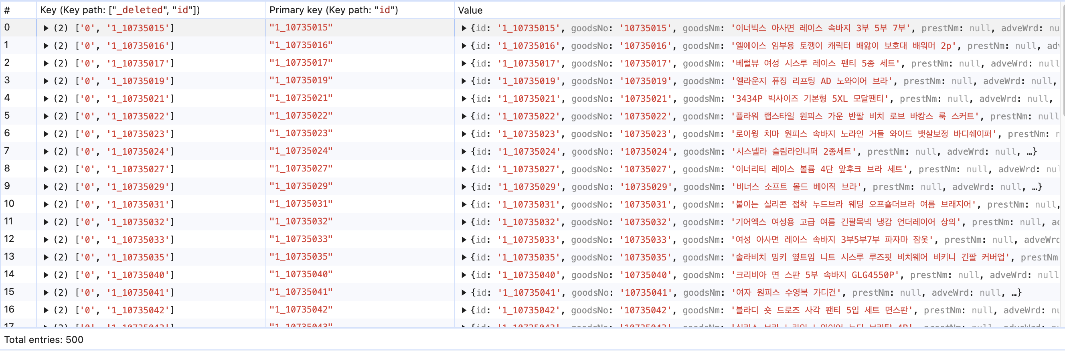
Task: Expand value object for id 1_10735042
Action: pyautogui.click(x=464, y=310)
